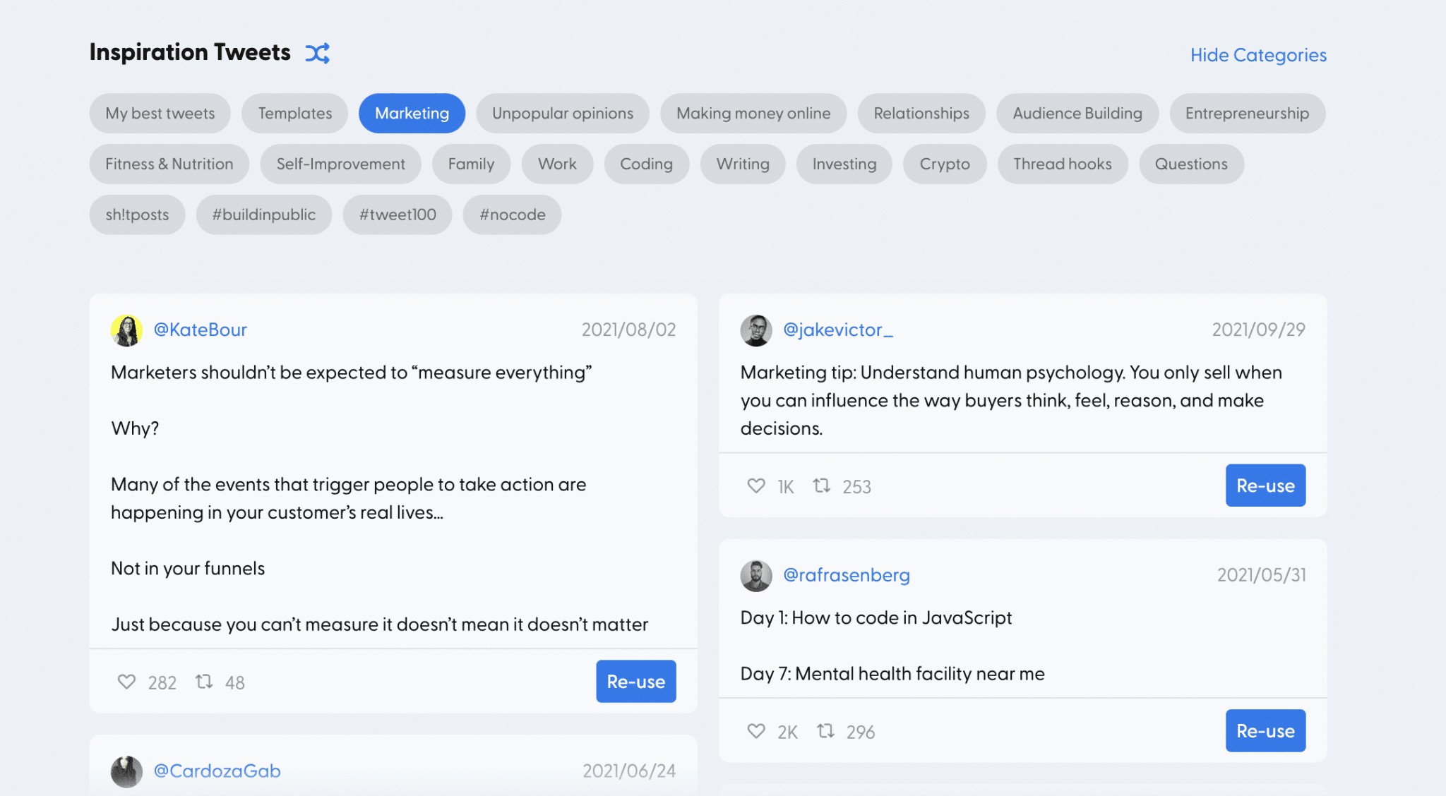Select Relationships category
The width and height of the screenshot is (1446, 796).
[921, 113]
